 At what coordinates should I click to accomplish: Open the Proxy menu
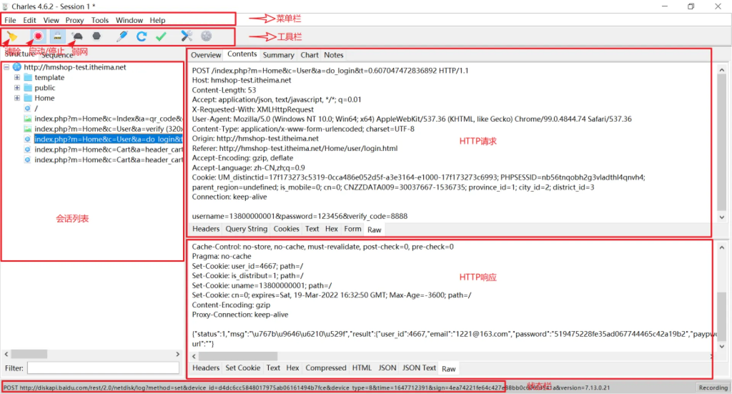click(74, 20)
